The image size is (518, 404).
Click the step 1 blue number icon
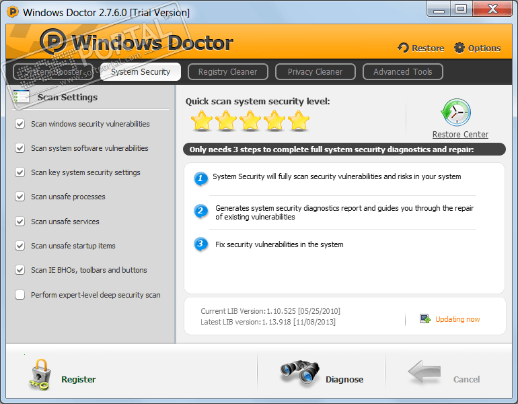pos(200,178)
